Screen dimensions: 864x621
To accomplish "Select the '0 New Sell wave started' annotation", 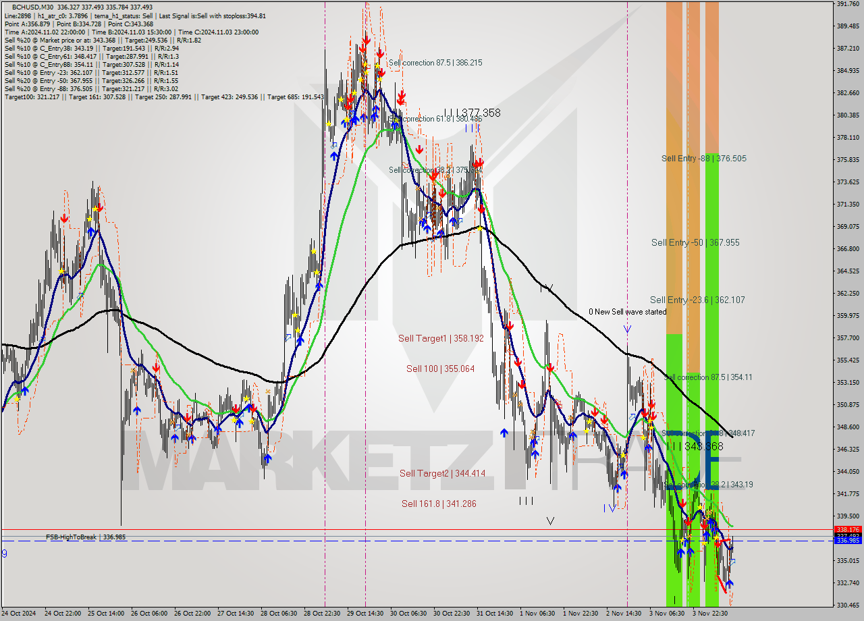I will tap(627, 312).
